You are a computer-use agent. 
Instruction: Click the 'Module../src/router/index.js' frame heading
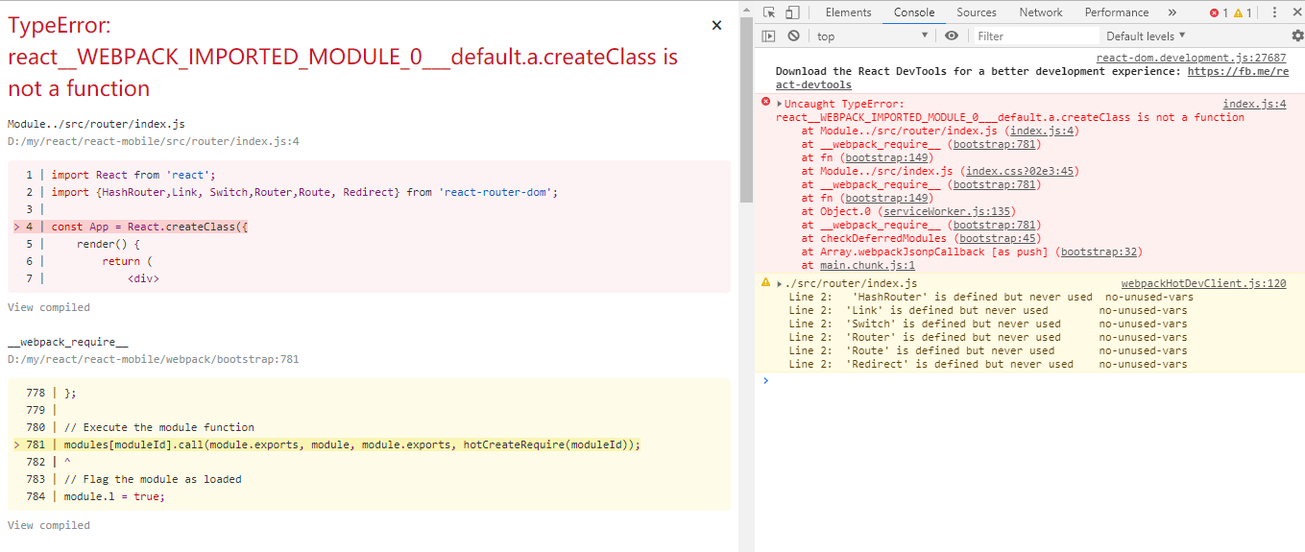96,124
